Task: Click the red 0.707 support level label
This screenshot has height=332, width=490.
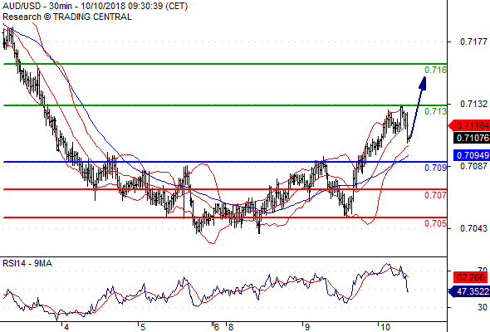Action: (435, 196)
